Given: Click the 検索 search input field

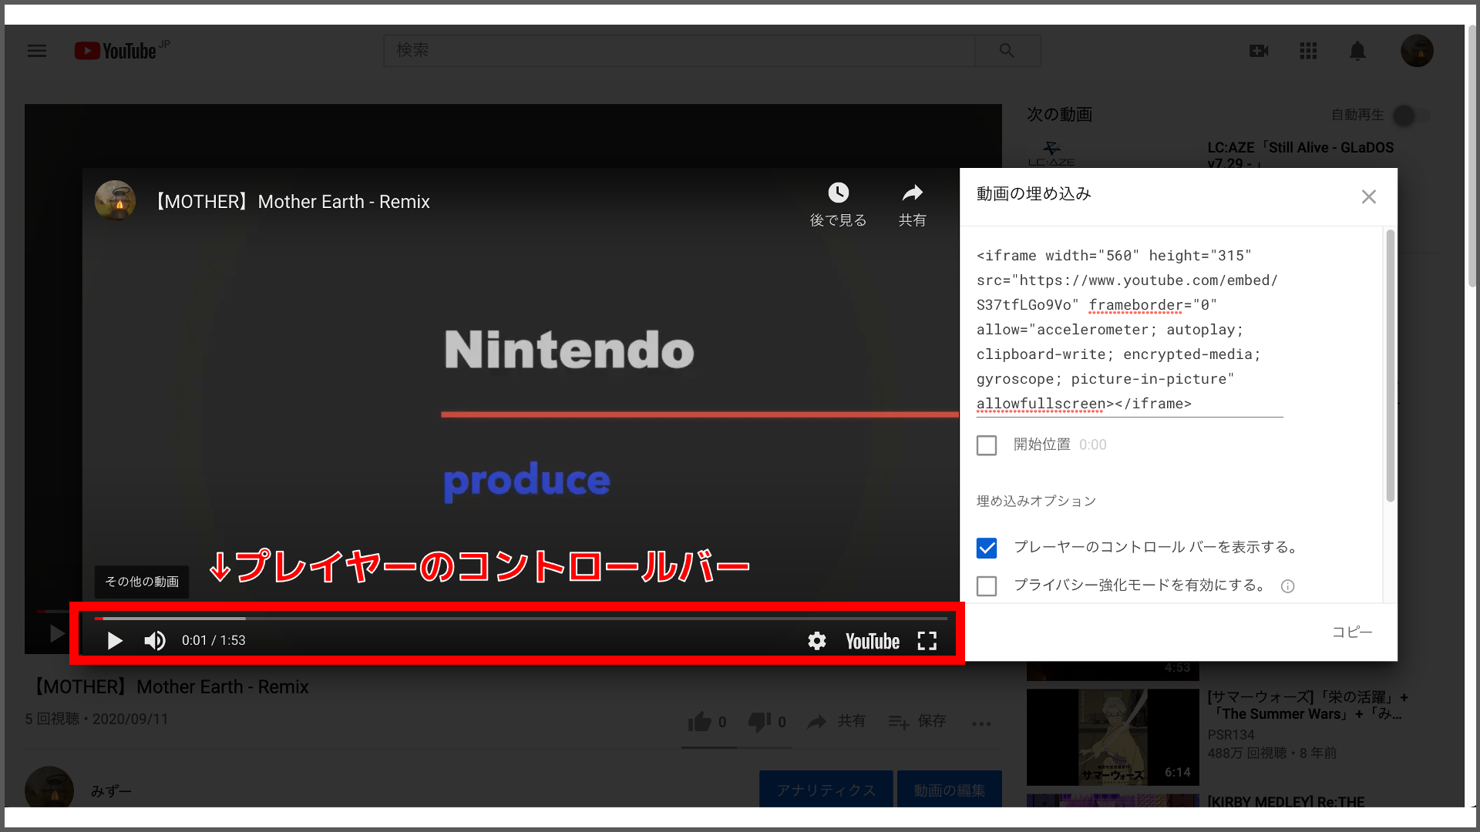Looking at the screenshot, I should [679, 51].
